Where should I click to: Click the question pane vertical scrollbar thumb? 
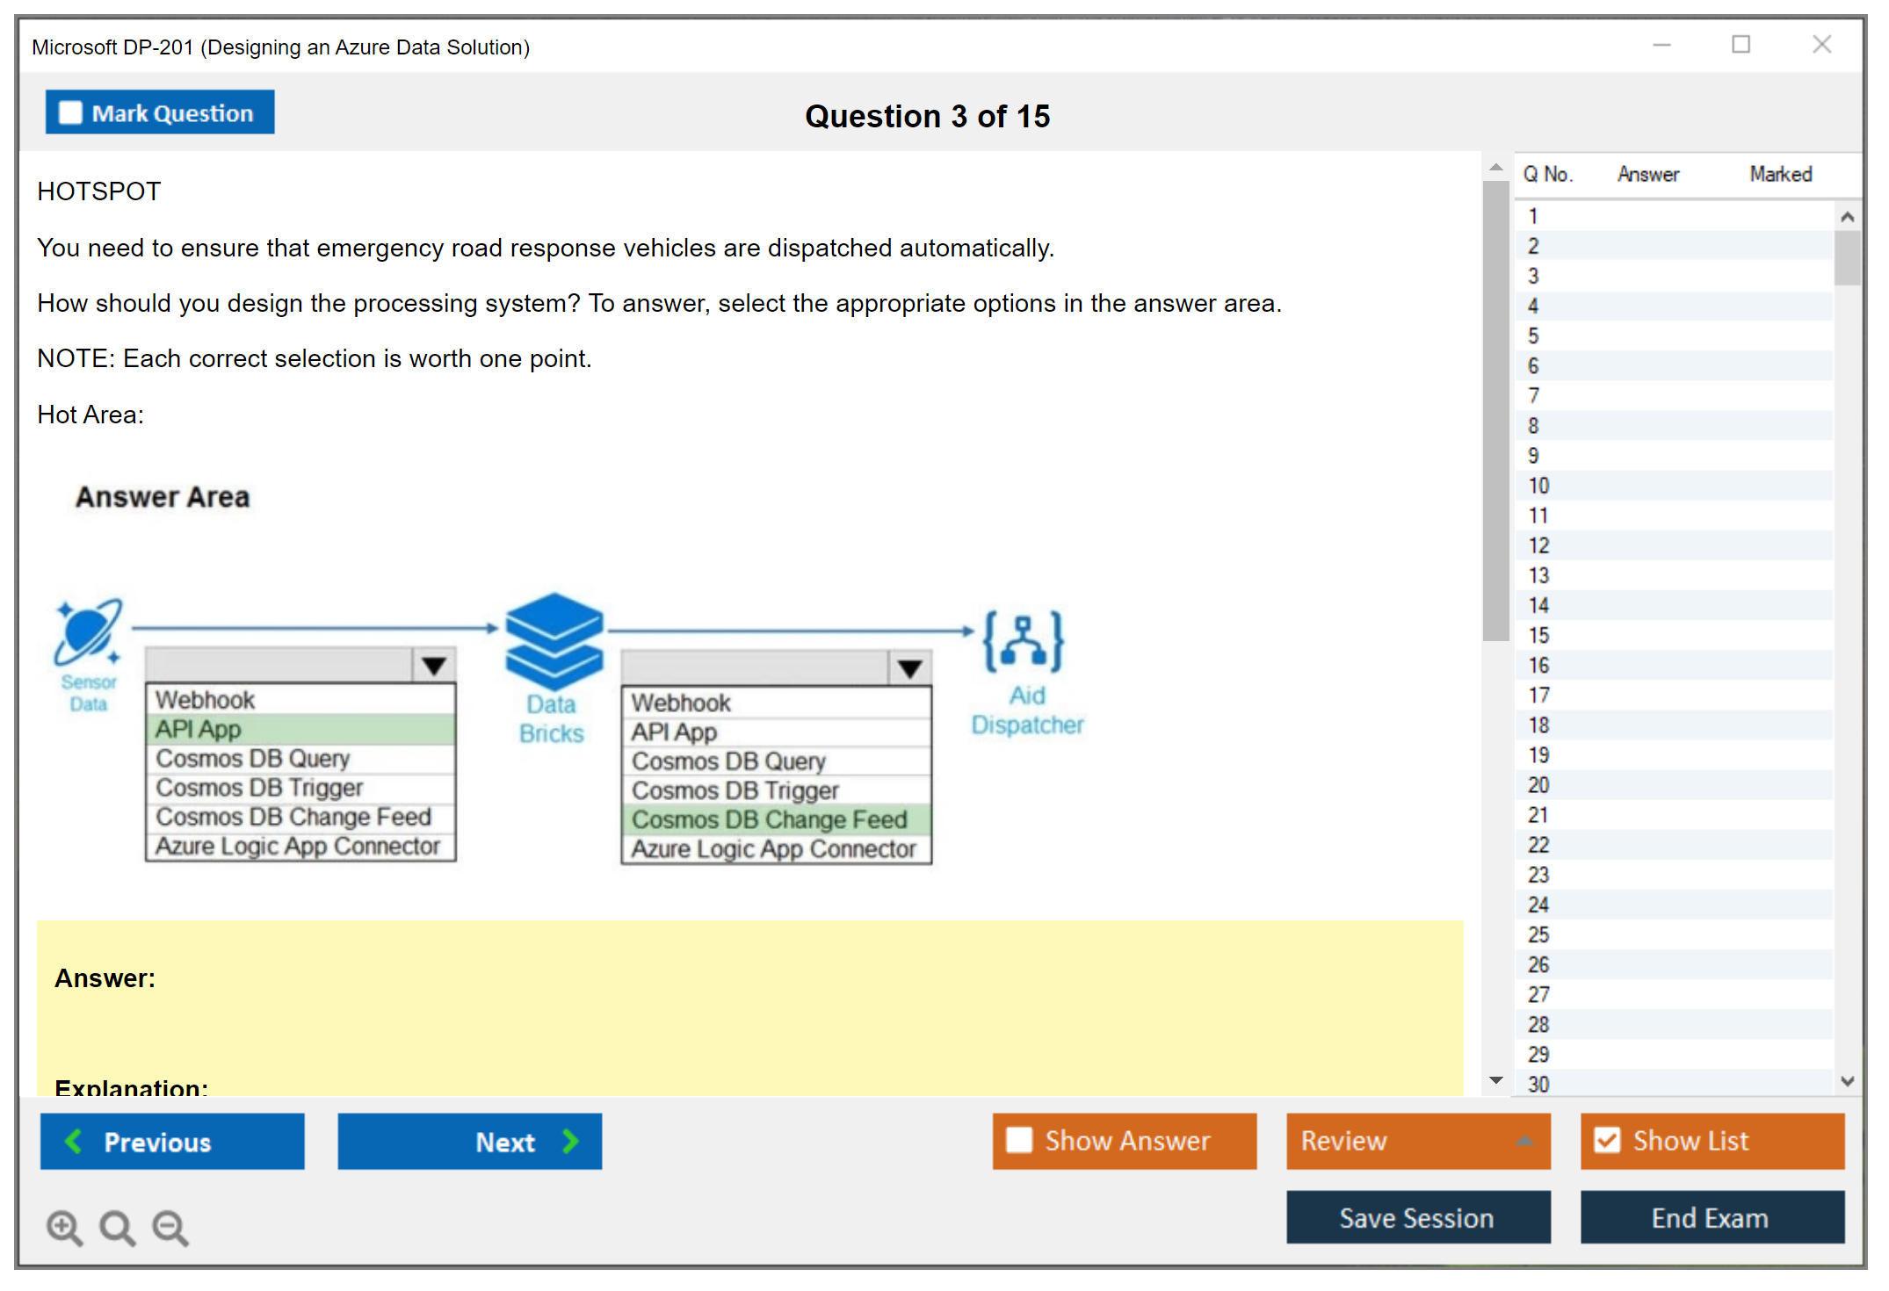(x=1495, y=411)
